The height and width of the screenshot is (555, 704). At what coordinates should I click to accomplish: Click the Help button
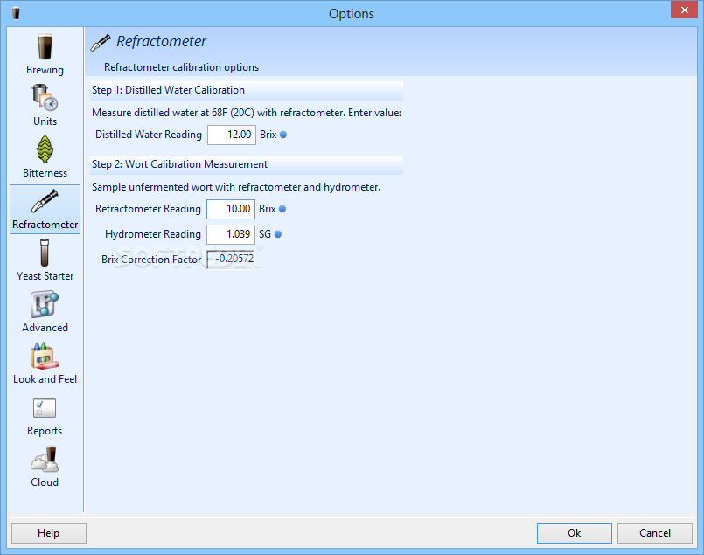tap(48, 533)
